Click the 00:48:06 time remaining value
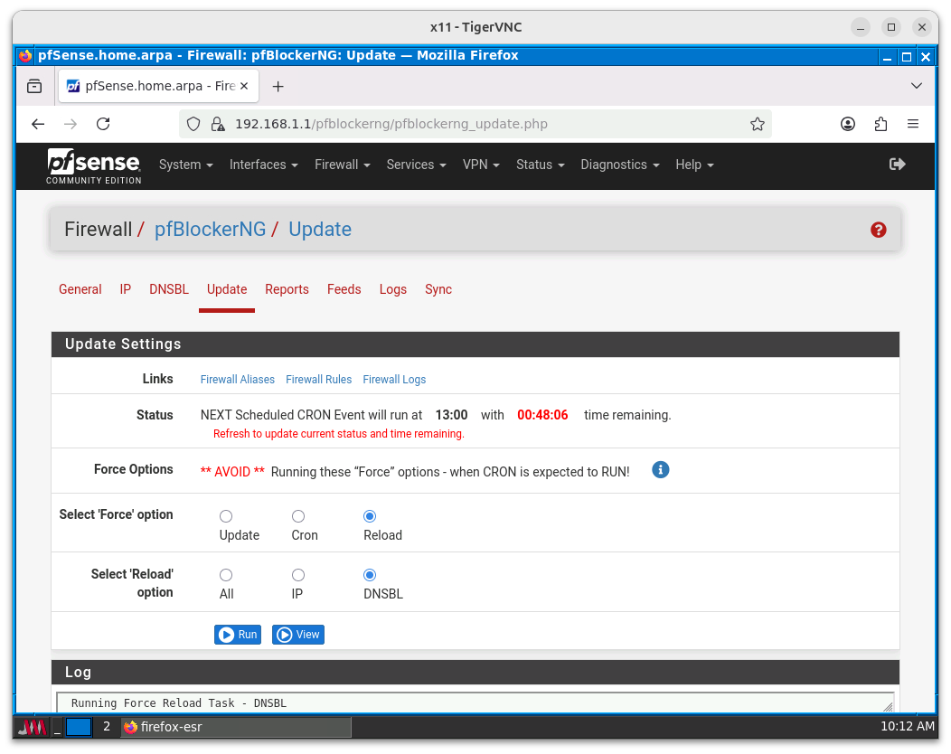The image size is (951, 754). coord(542,415)
